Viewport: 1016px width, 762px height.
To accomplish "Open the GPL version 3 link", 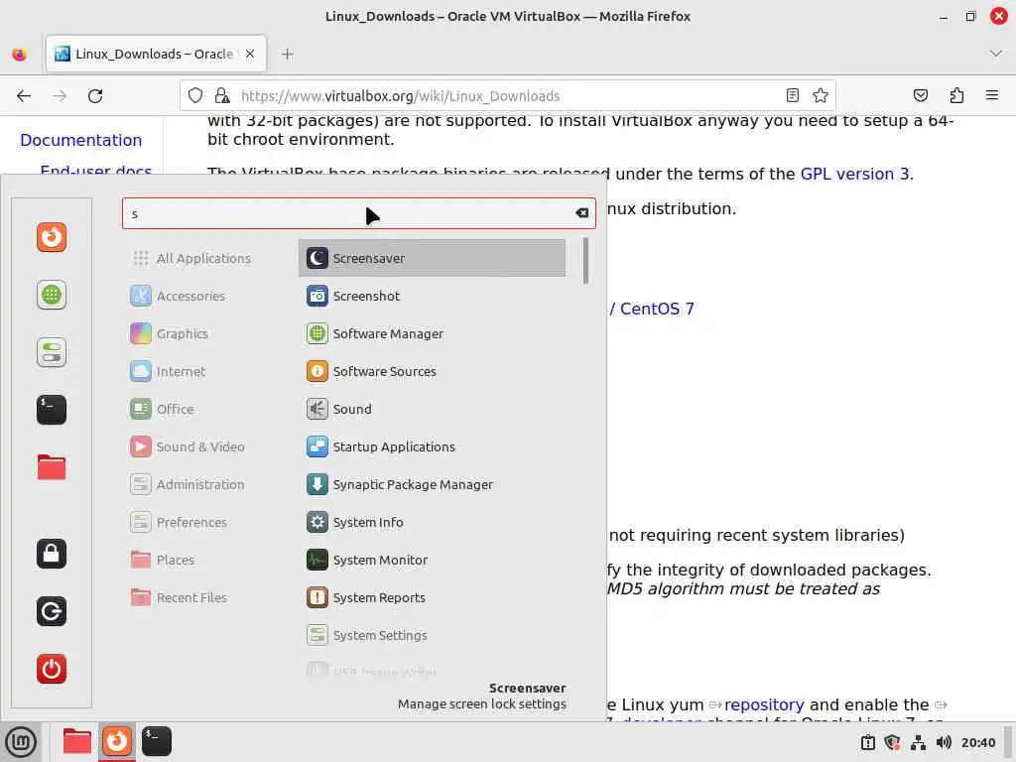I will tap(854, 175).
